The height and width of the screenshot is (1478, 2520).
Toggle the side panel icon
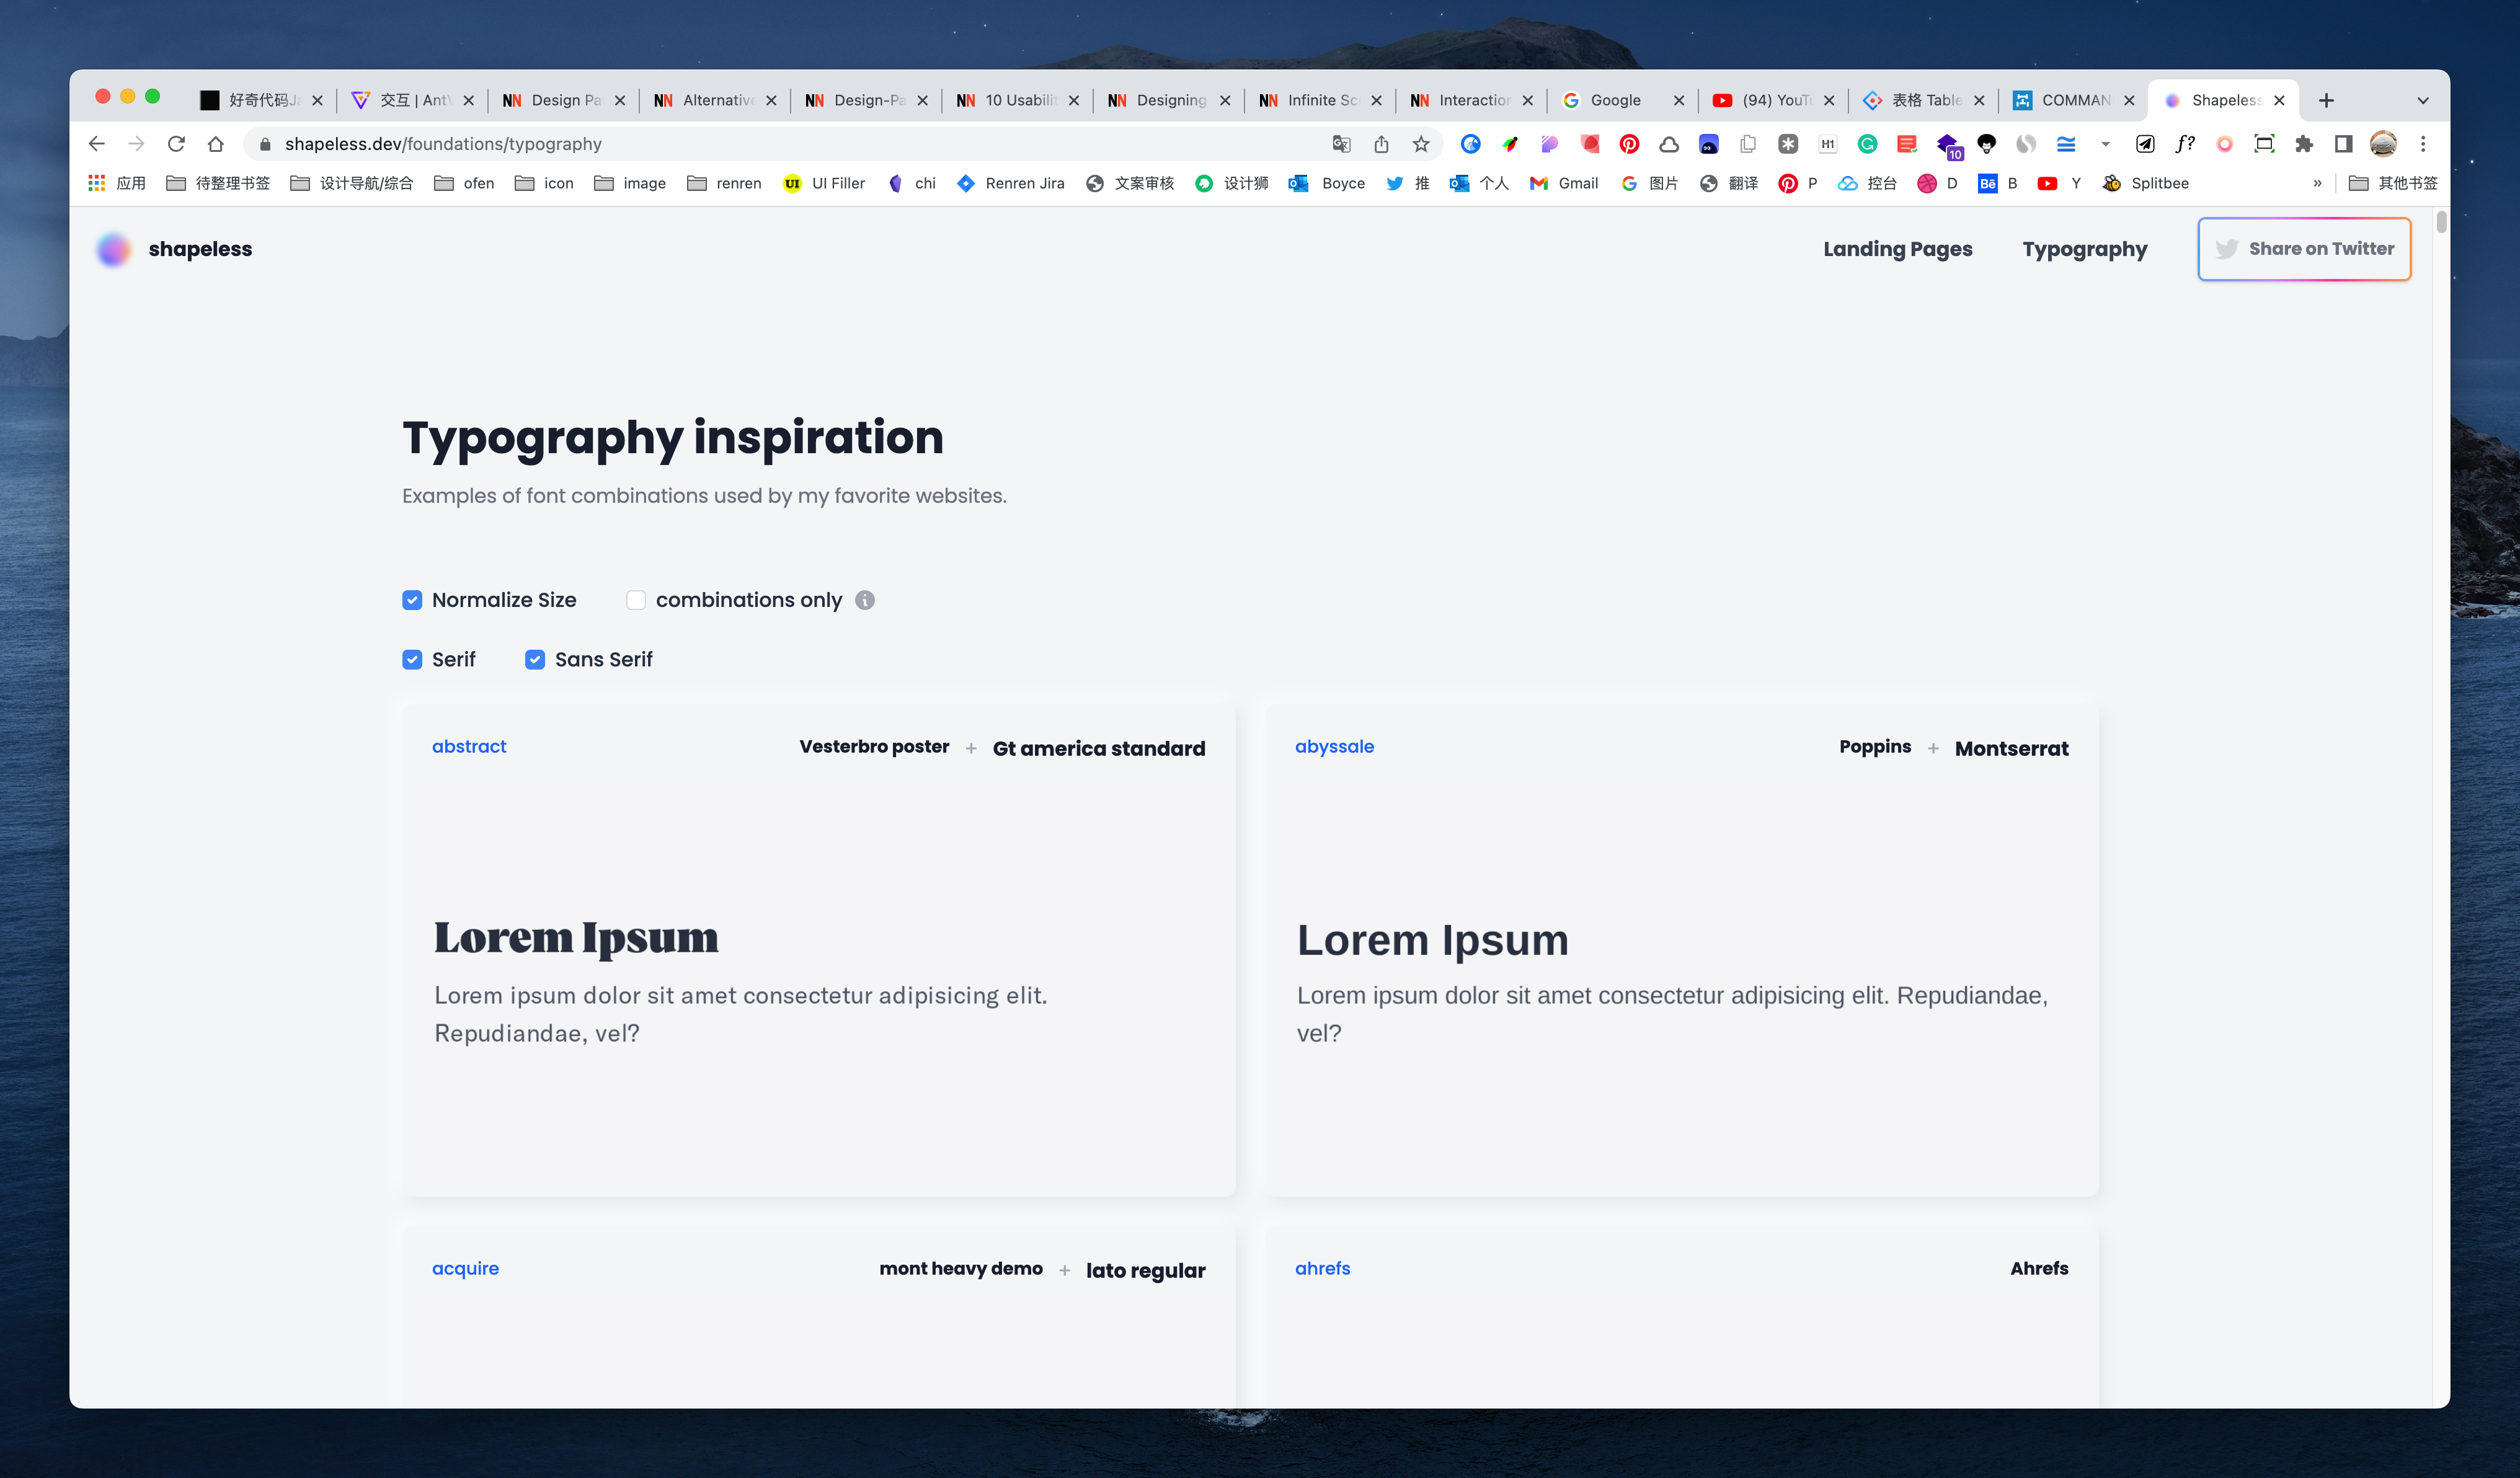[x=2343, y=144]
